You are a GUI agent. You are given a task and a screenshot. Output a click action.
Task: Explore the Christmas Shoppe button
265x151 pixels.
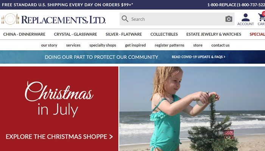(59, 137)
